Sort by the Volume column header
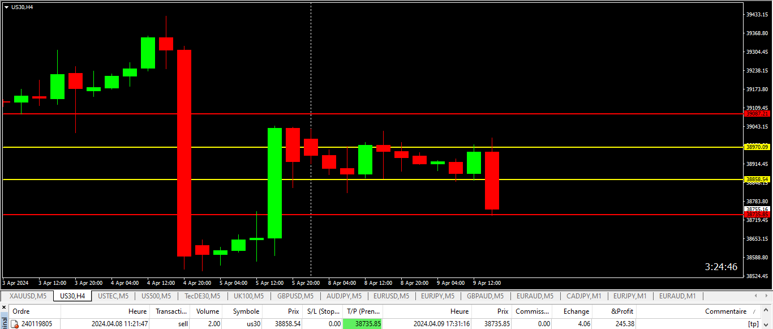773x329 pixels. pos(207,311)
